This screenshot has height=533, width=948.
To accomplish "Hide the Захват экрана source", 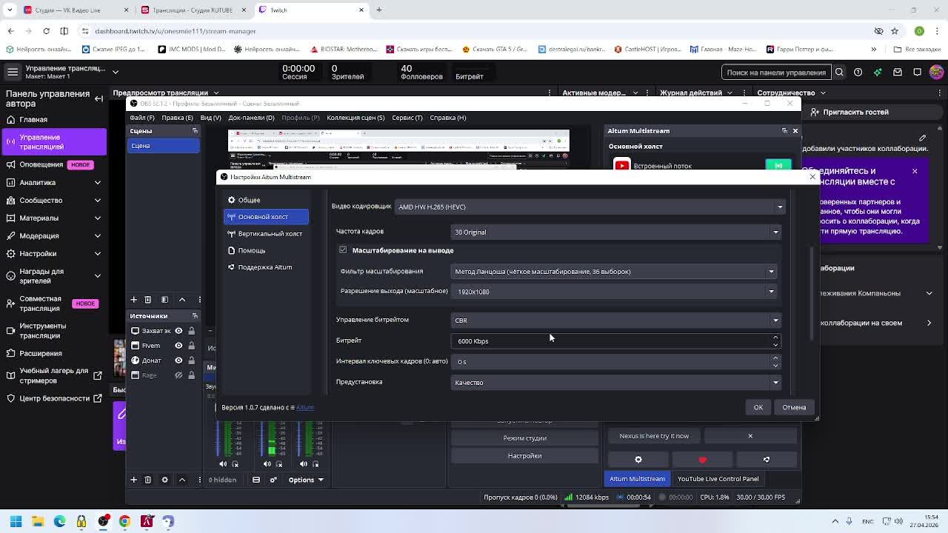I will click(x=178, y=331).
